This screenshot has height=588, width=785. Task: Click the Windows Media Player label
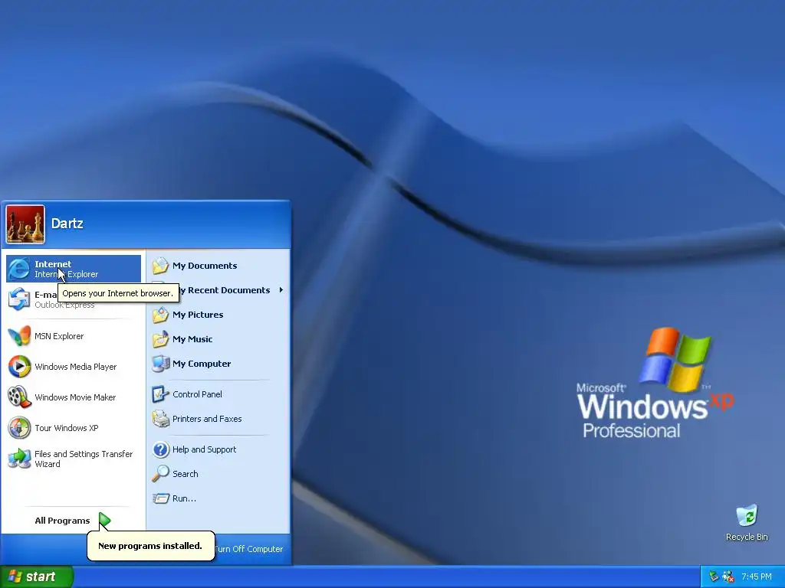tap(76, 367)
